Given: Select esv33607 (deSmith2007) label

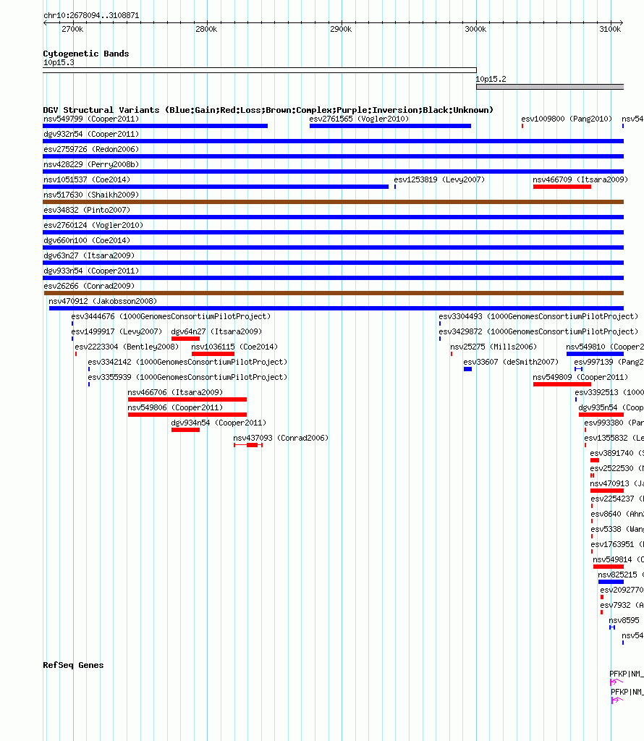Looking at the screenshot, I should 512,362.
